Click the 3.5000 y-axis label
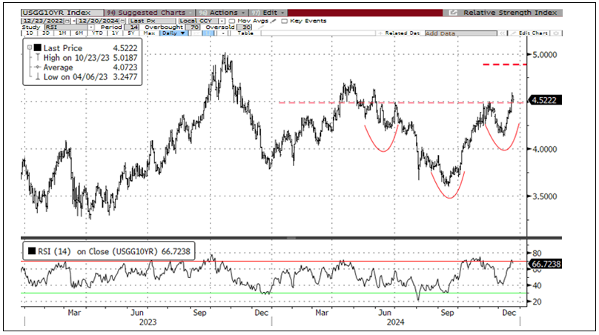599x335 pixels. [x=545, y=196]
